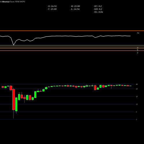The height and width of the screenshot is (144, 144).
Task: Click the 'C: 25.00' close value
Action: [52, 9]
